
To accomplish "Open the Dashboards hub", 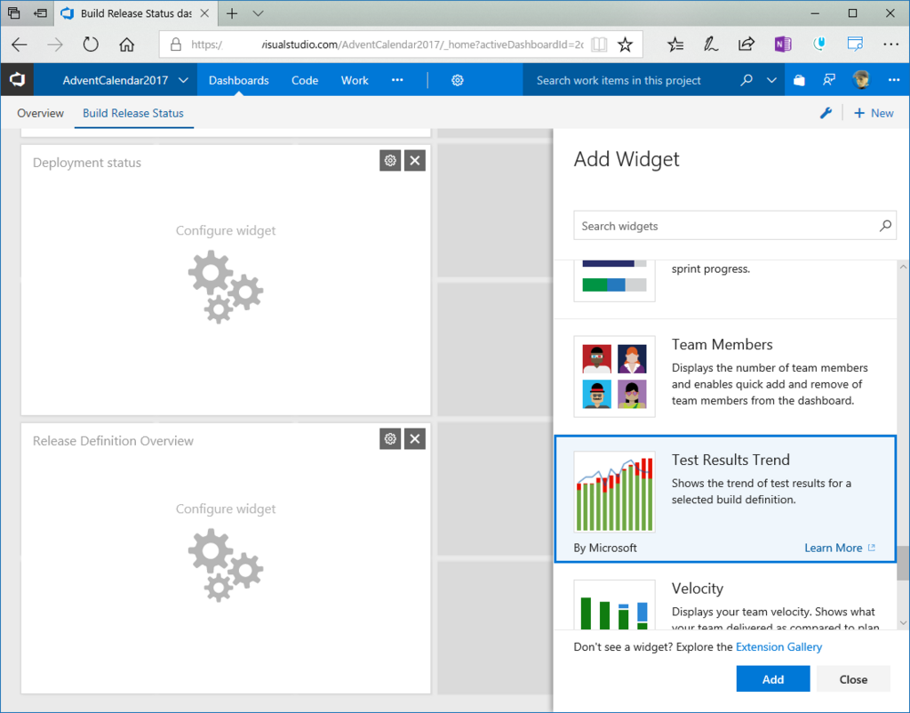I will pyautogui.click(x=238, y=80).
